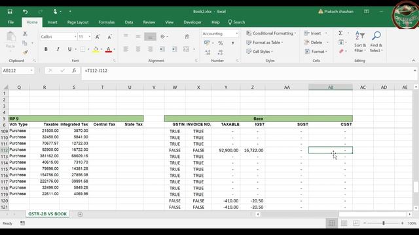Collapse the ribbon with chevron
The image size is (419, 235).
click(x=414, y=61)
